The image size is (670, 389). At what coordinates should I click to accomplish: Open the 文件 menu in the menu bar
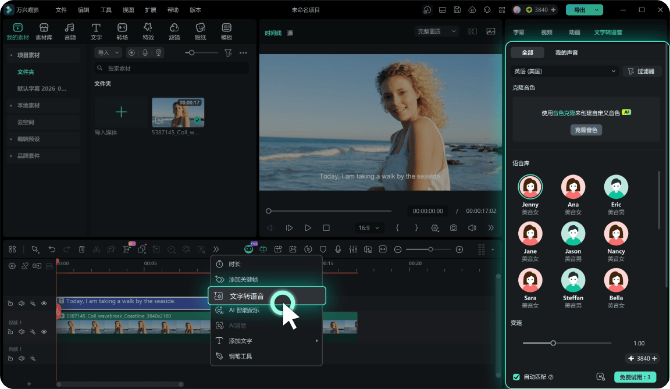(x=61, y=10)
